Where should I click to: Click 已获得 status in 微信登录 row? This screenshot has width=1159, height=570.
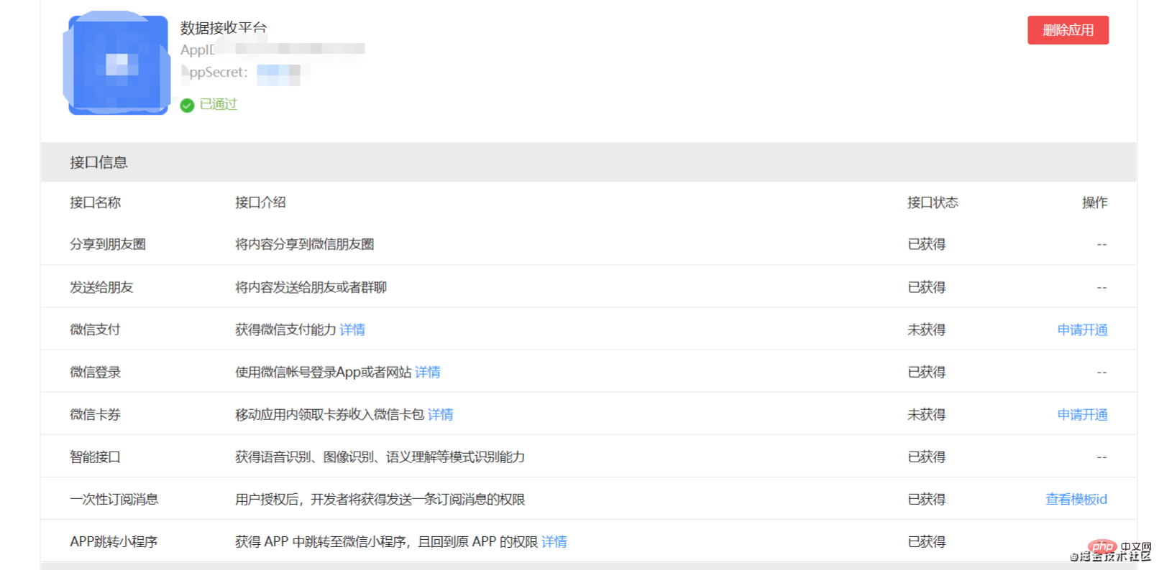[x=927, y=372]
